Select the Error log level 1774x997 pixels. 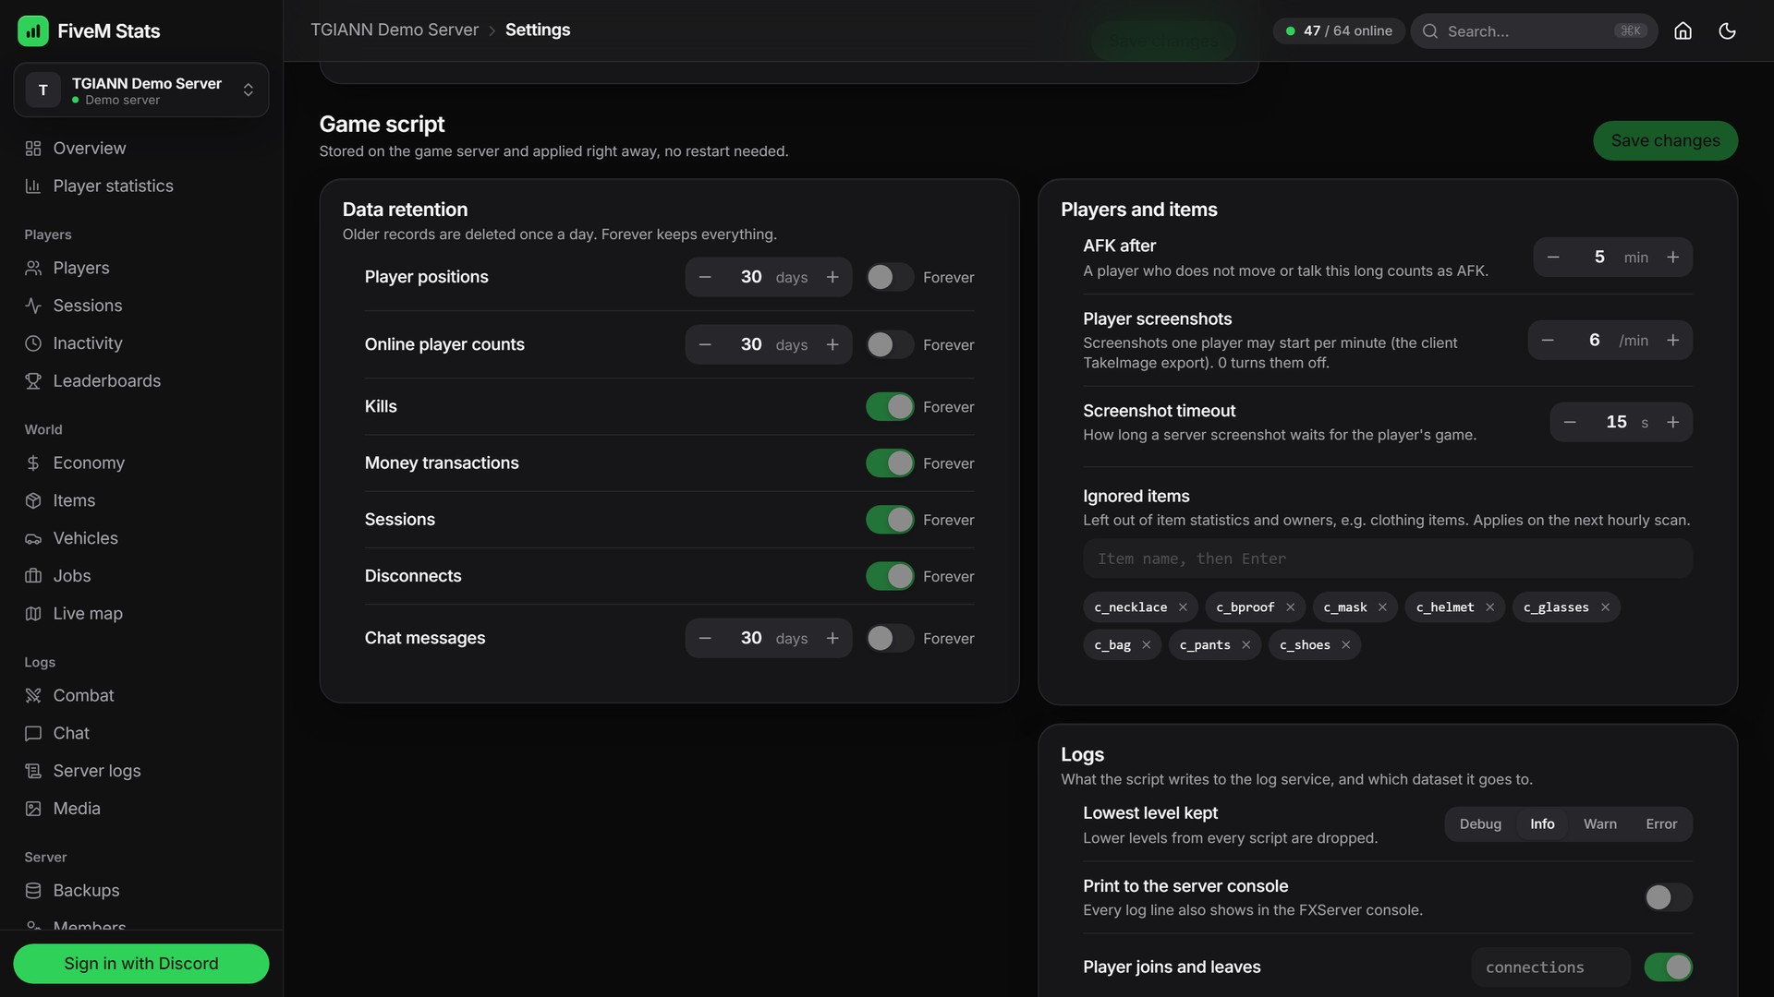pyautogui.click(x=1660, y=824)
